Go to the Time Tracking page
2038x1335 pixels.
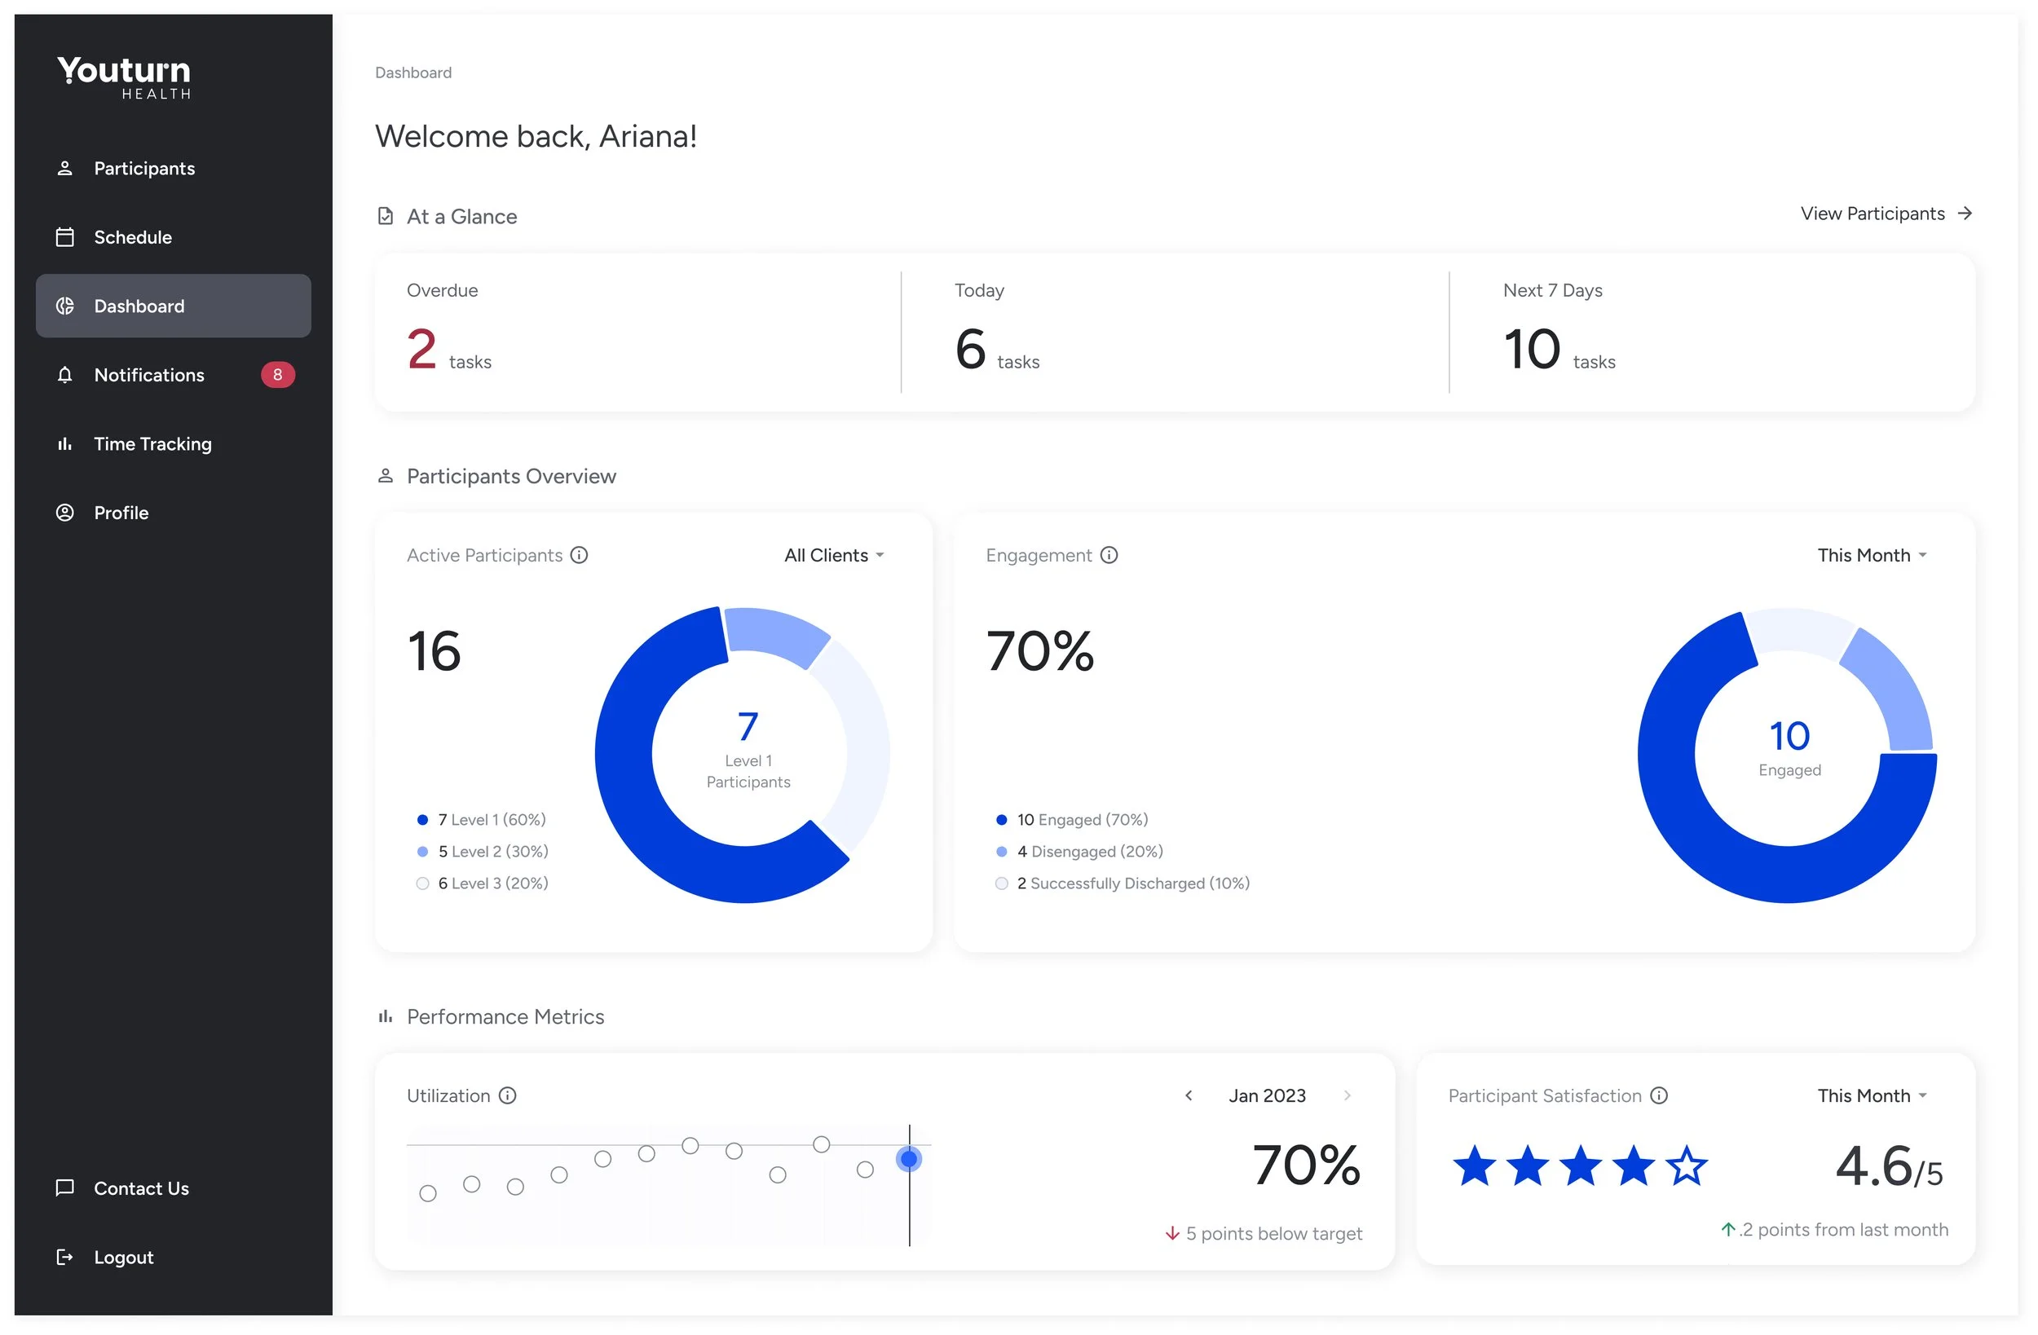pos(152,443)
